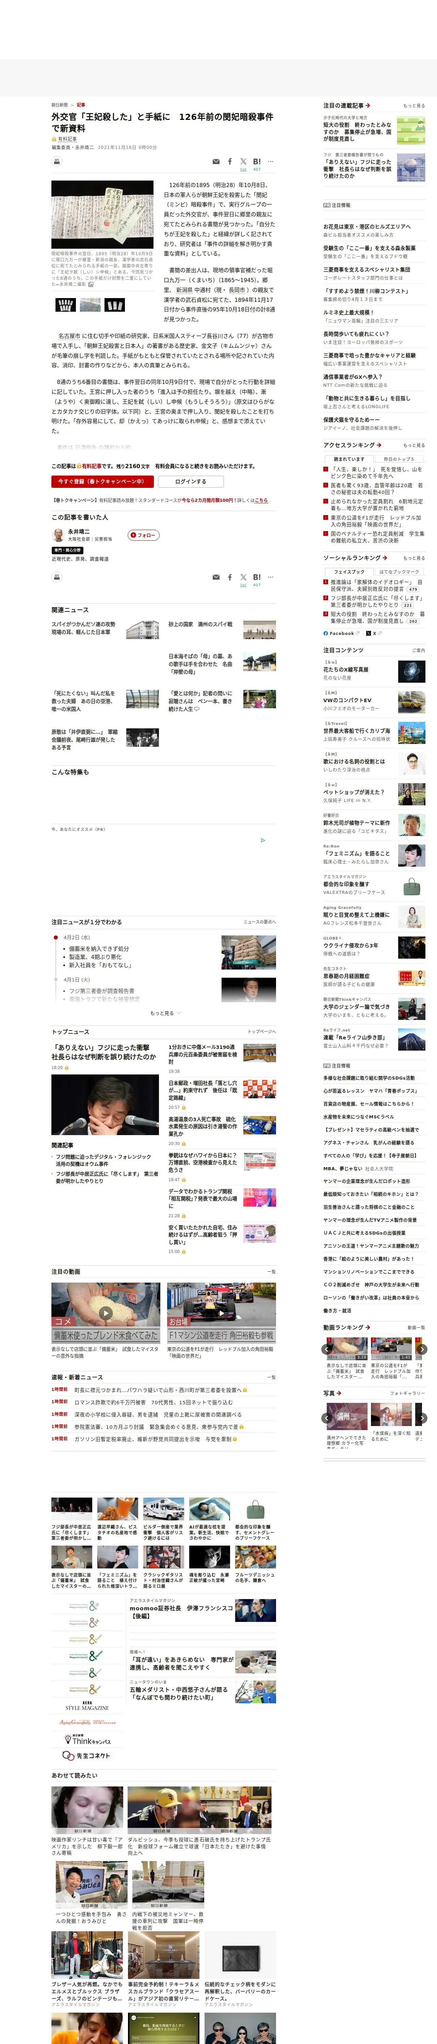The image size is (437, 2044).
Task: Select the はてなブックマーク ranking tab
Action: click(400, 571)
